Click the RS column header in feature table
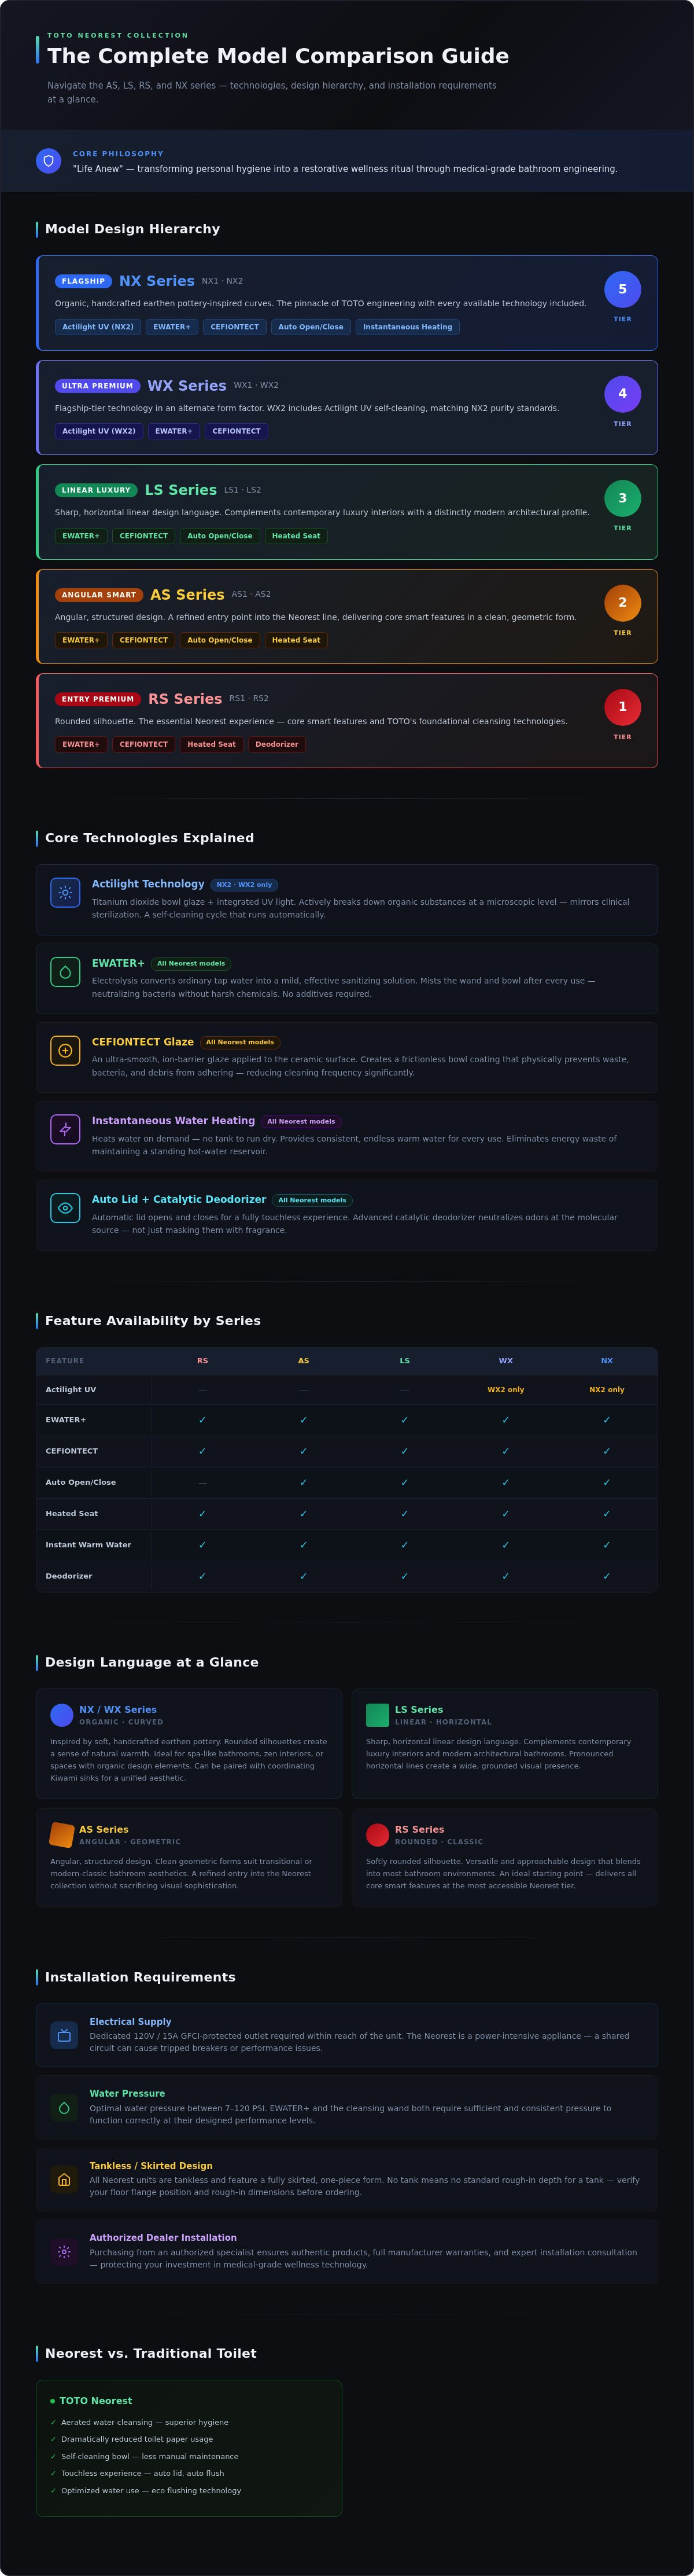The image size is (694, 2576). (x=203, y=1361)
